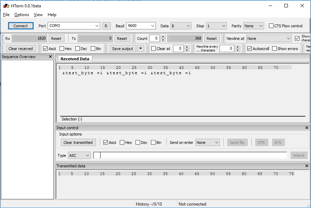Close the Transmitted data panel
The image size is (311, 208).
point(307,166)
